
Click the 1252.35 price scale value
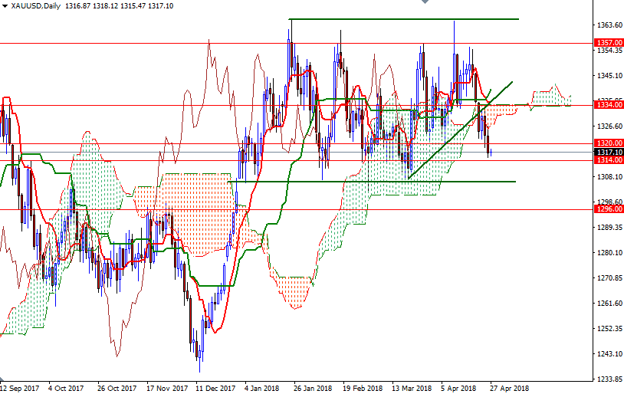(x=609, y=329)
